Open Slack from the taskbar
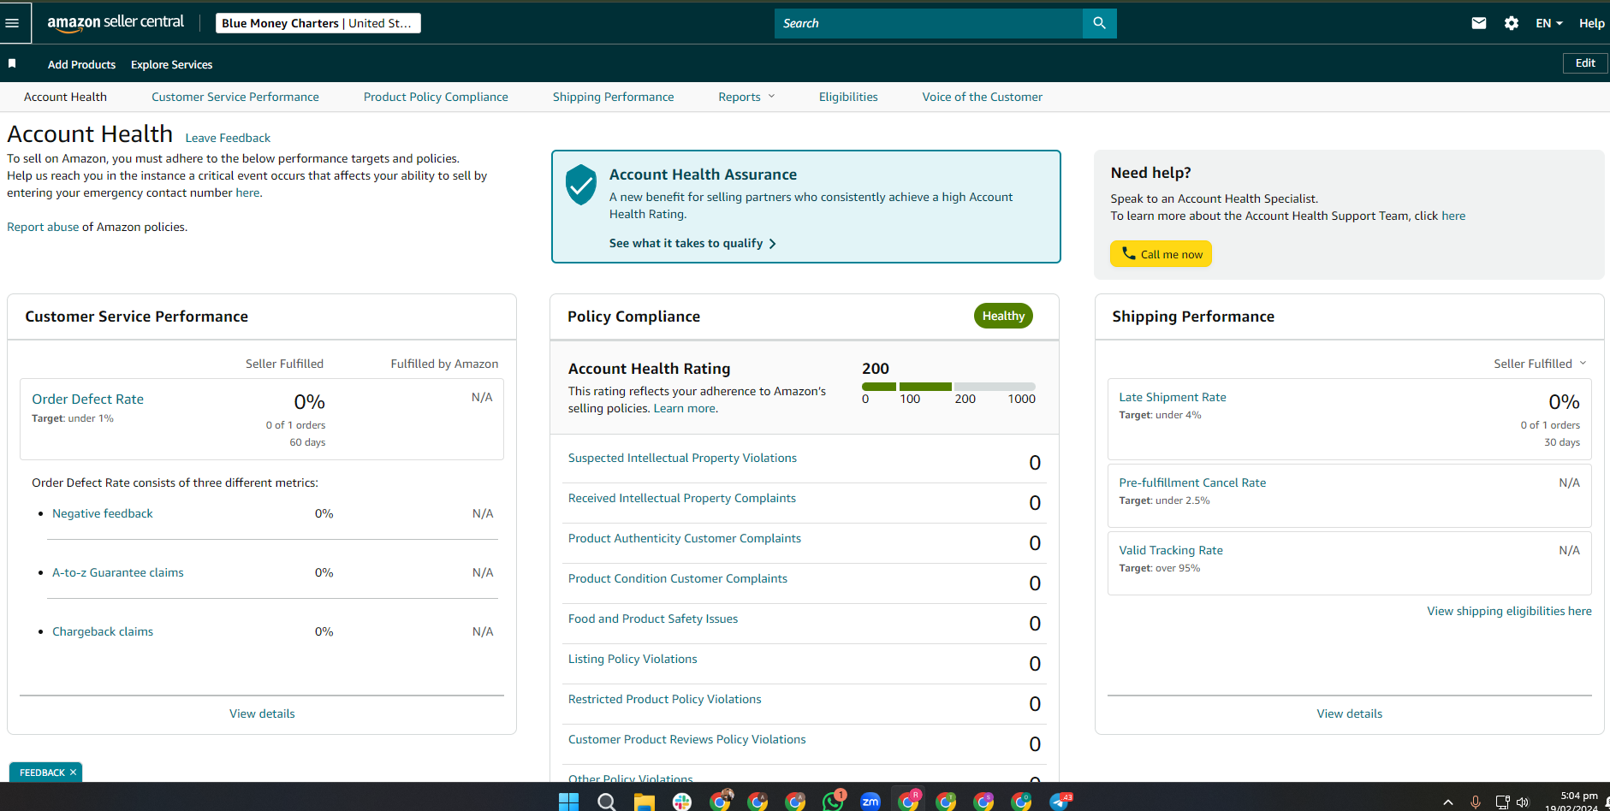This screenshot has width=1610, height=811. click(x=682, y=802)
